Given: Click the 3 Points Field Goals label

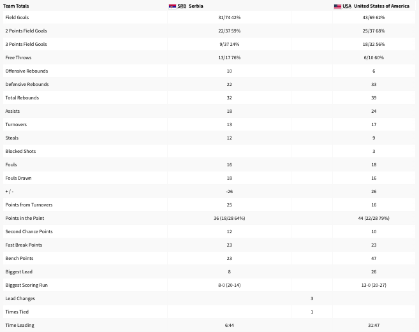Looking at the screenshot, I should [26, 44].
